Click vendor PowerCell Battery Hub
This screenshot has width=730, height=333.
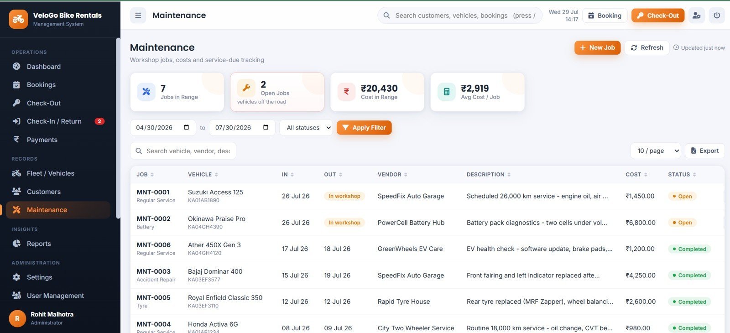[411, 223]
